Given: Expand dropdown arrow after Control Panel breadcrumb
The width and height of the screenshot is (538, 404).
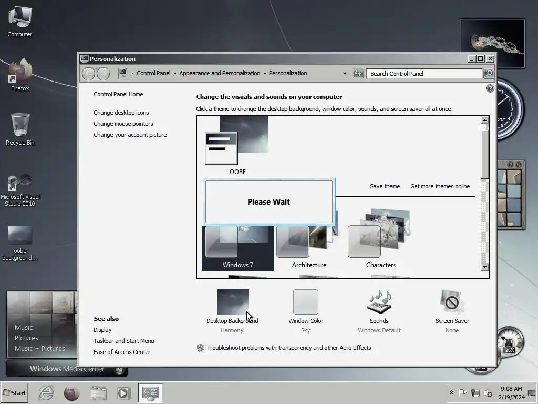Looking at the screenshot, I should click(175, 74).
